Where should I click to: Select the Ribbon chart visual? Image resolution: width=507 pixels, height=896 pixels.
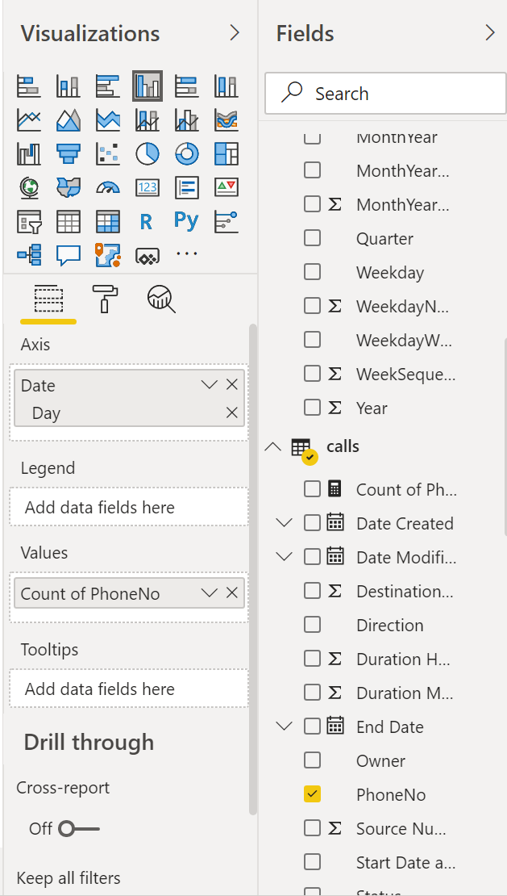pos(226,120)
